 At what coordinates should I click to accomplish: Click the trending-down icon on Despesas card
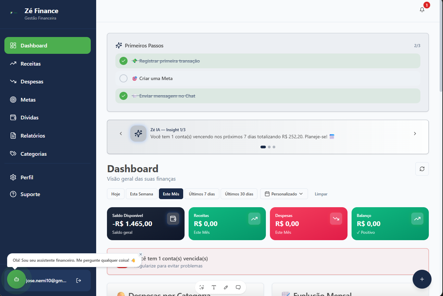click(336, 219)
